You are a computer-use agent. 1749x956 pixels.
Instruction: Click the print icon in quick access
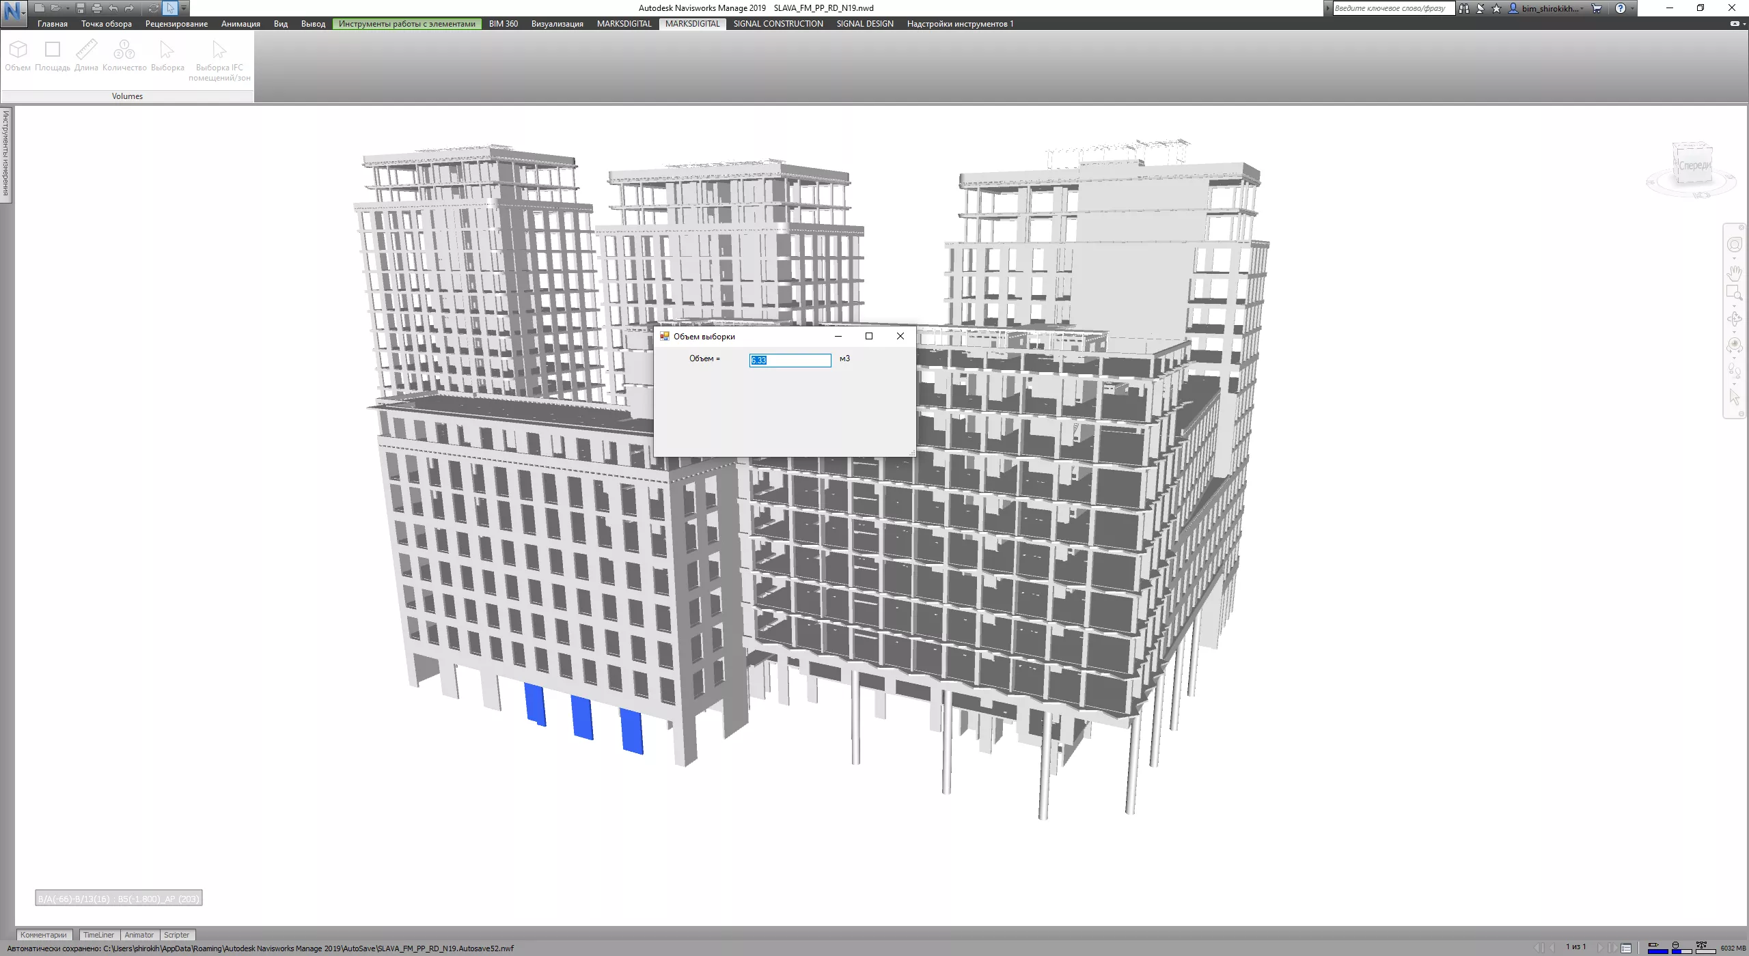tap(96, 8)
